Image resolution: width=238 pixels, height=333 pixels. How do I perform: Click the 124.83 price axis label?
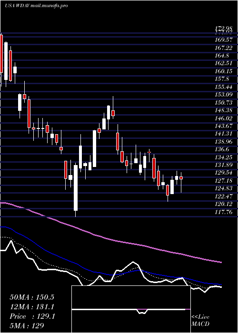pyautogui.click(x=224, y=189)
